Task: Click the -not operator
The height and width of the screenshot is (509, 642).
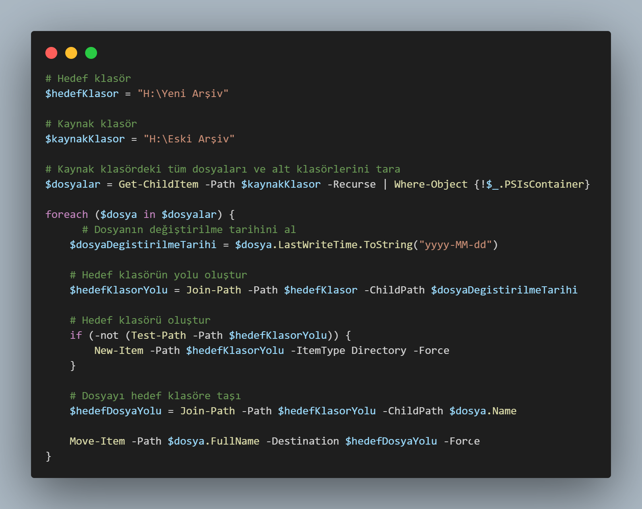Action: click(107, 335)
